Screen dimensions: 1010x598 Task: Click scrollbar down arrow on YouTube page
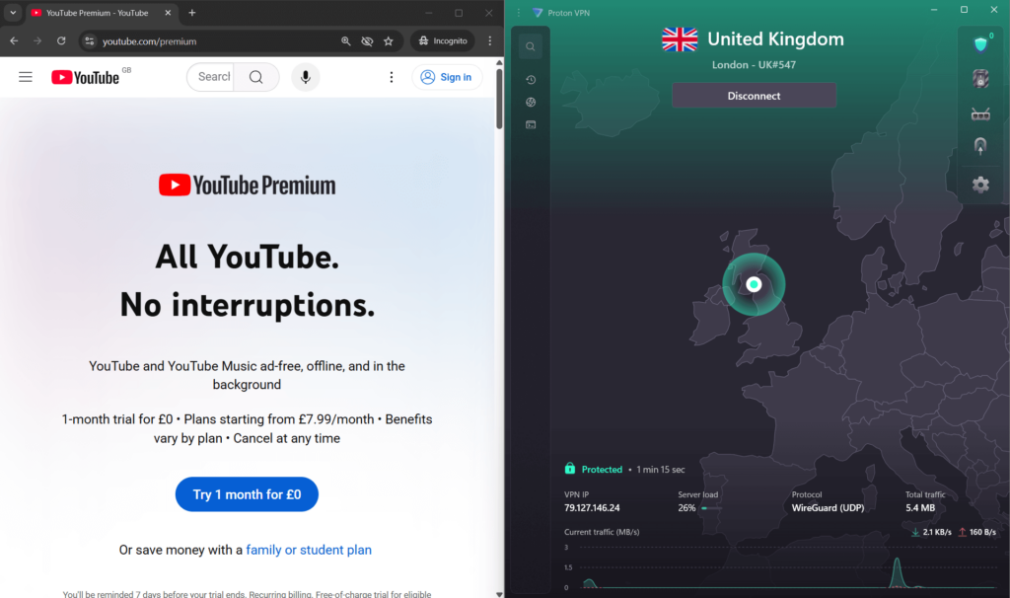[x=499, y=594]
